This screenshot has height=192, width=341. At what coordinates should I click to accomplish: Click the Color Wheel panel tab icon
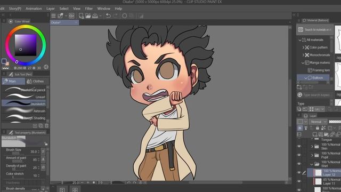click(x=11, y=21)
